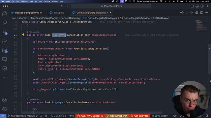Image resolution: width=211 pixels, height=118 pixels.
Task: Click the PlantBasedPizza command center search
Action: (111, 6)
